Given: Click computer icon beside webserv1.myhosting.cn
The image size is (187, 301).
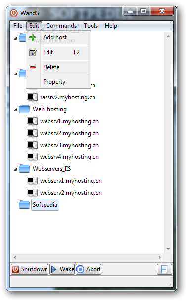Looking at the screenshot, I should (x=32, y=180).
